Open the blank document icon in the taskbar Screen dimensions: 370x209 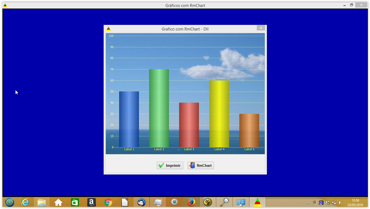point(125,202)
